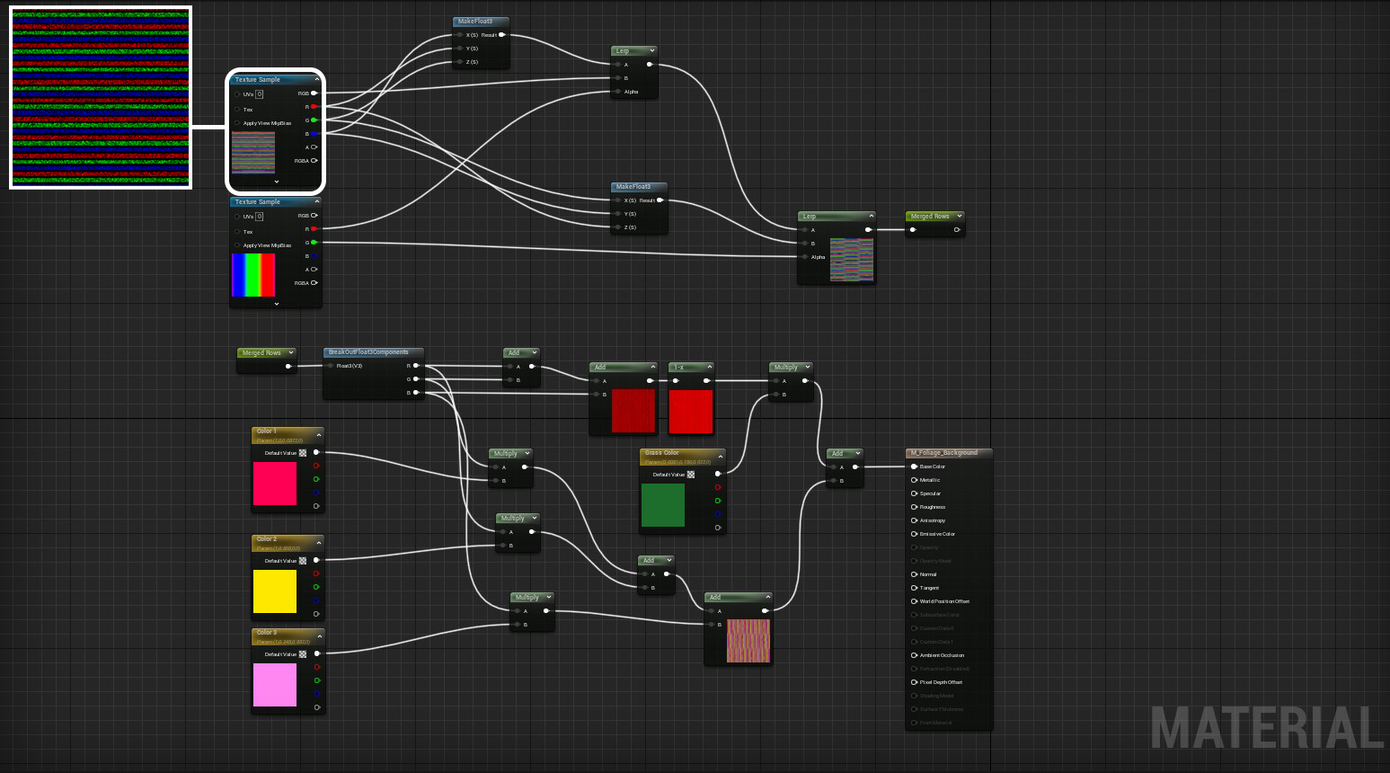Select the Specular input pin
Screen dimensions: 1390x773
[x=915, y=493]
